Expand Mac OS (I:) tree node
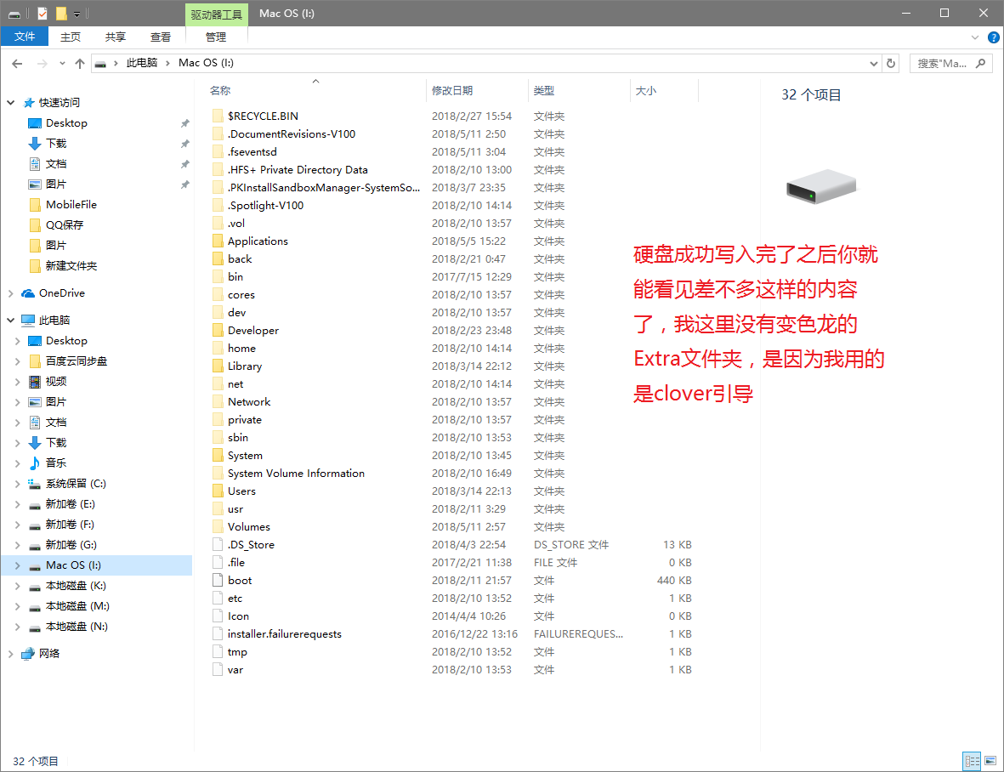The image size is (1004, 772). click(18, 565)
